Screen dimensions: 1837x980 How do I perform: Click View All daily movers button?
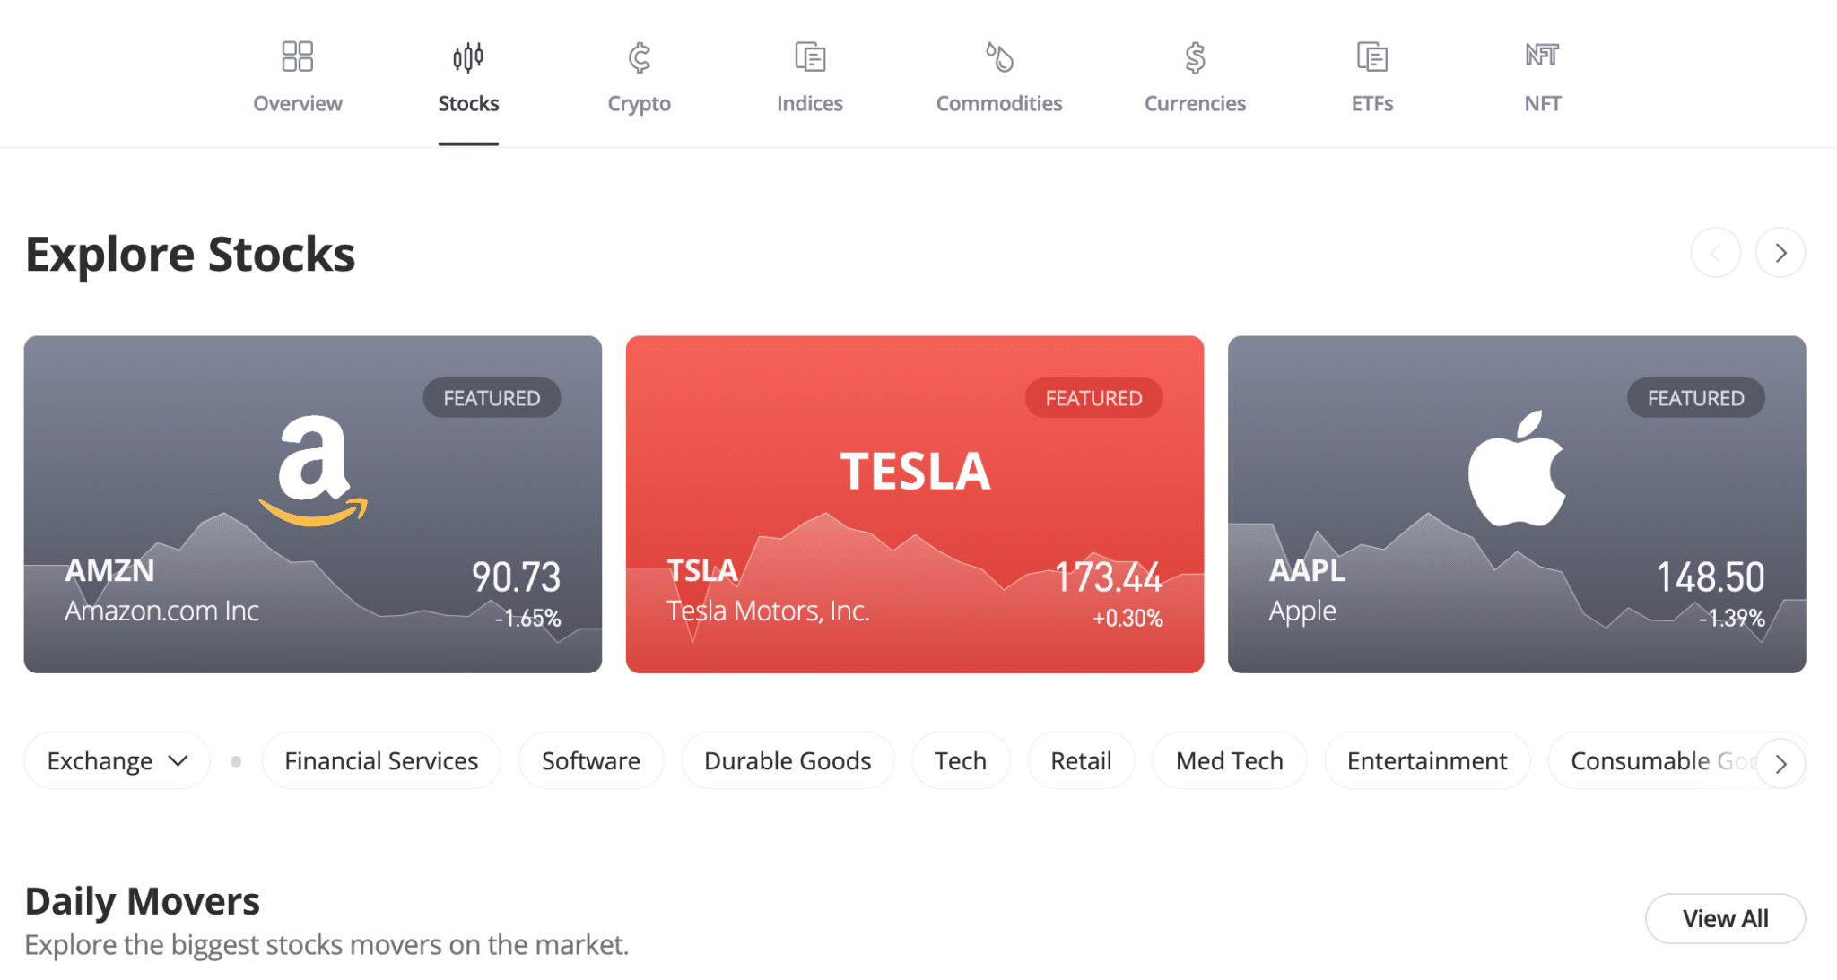click(x=1725, y=918)
